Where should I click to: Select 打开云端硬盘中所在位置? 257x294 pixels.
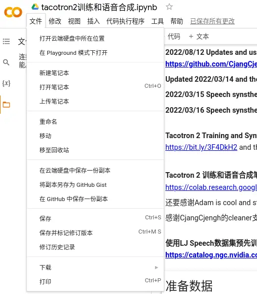[95, 39]
